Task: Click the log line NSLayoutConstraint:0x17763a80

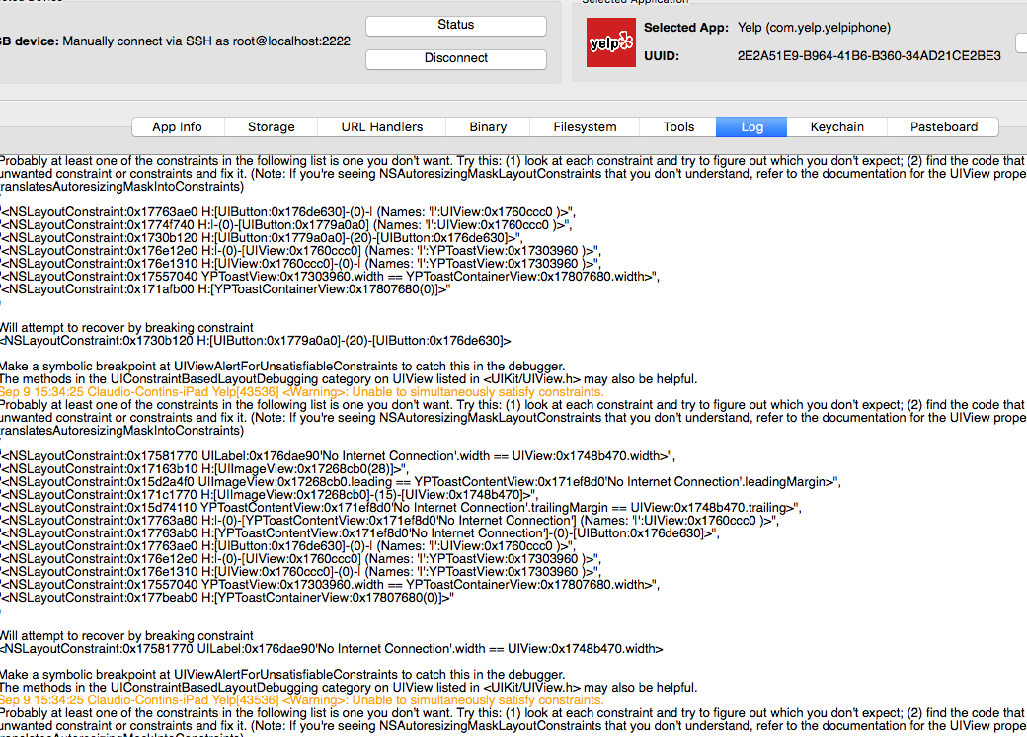Action: pos(390,521)
